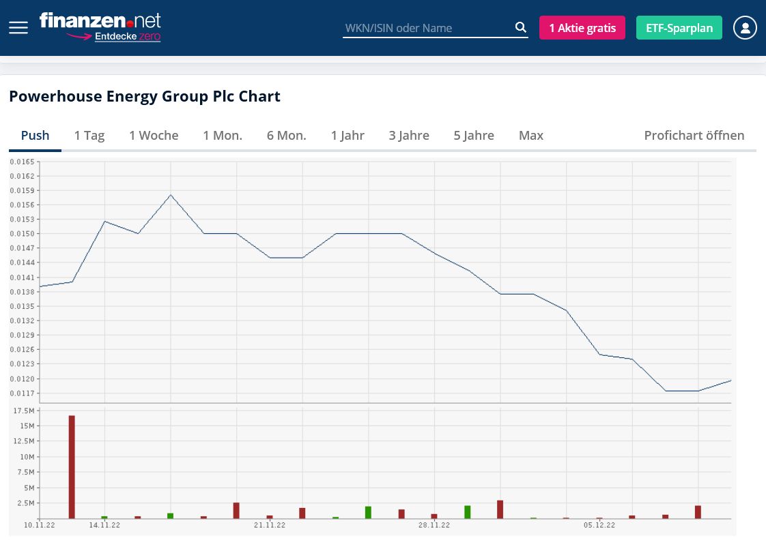The height and width of the screenshot is (555, 766).
Task: Click the search magnifier icon
Action: (520, 27)
